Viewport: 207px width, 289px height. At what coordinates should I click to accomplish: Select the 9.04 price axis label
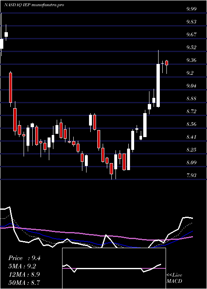pyautogui.click(x=191, y=86)
